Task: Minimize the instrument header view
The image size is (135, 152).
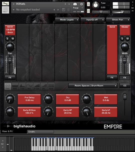Action: tap(132, 5)
